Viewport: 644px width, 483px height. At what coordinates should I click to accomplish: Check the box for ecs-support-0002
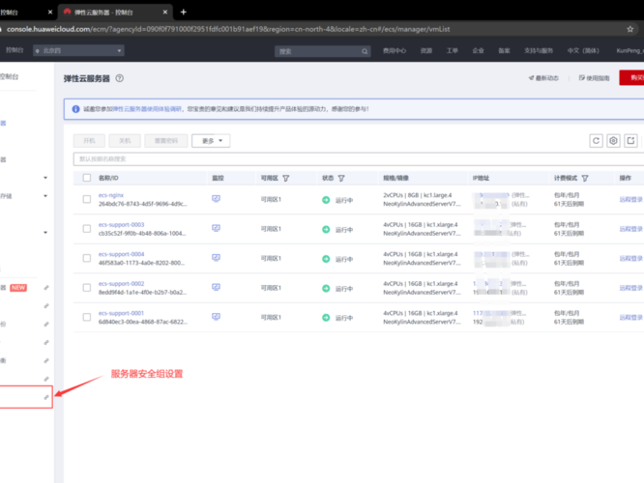point(87,288)
